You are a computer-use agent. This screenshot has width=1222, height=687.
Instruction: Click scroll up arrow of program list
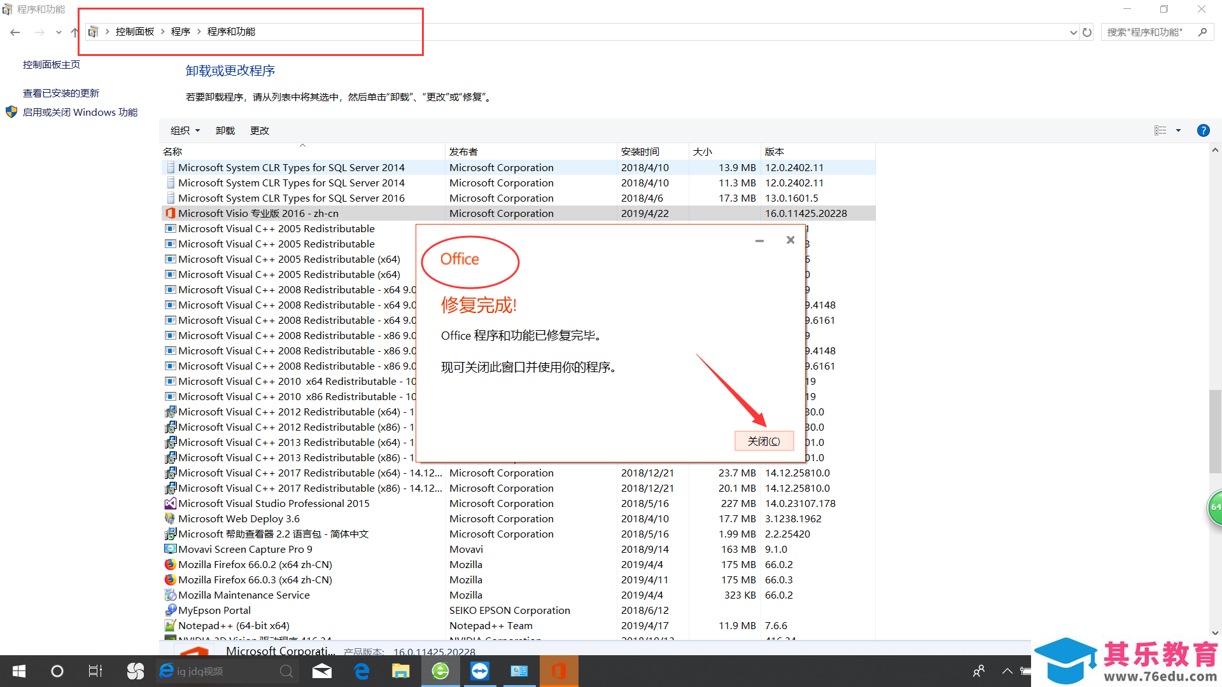tap(1215, 151)
